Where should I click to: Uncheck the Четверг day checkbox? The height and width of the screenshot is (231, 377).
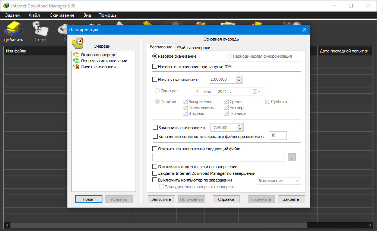coord(226,108)
